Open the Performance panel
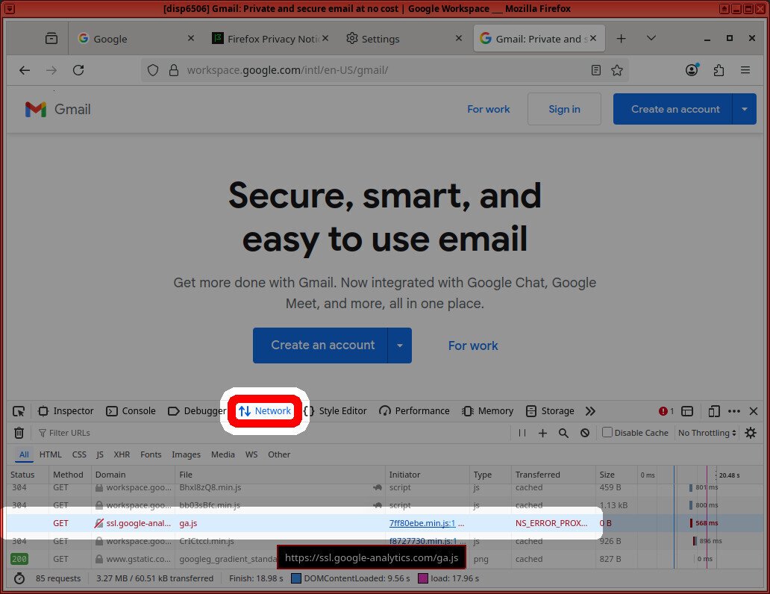This screenshot has width=770, height=594. [414, 410]
